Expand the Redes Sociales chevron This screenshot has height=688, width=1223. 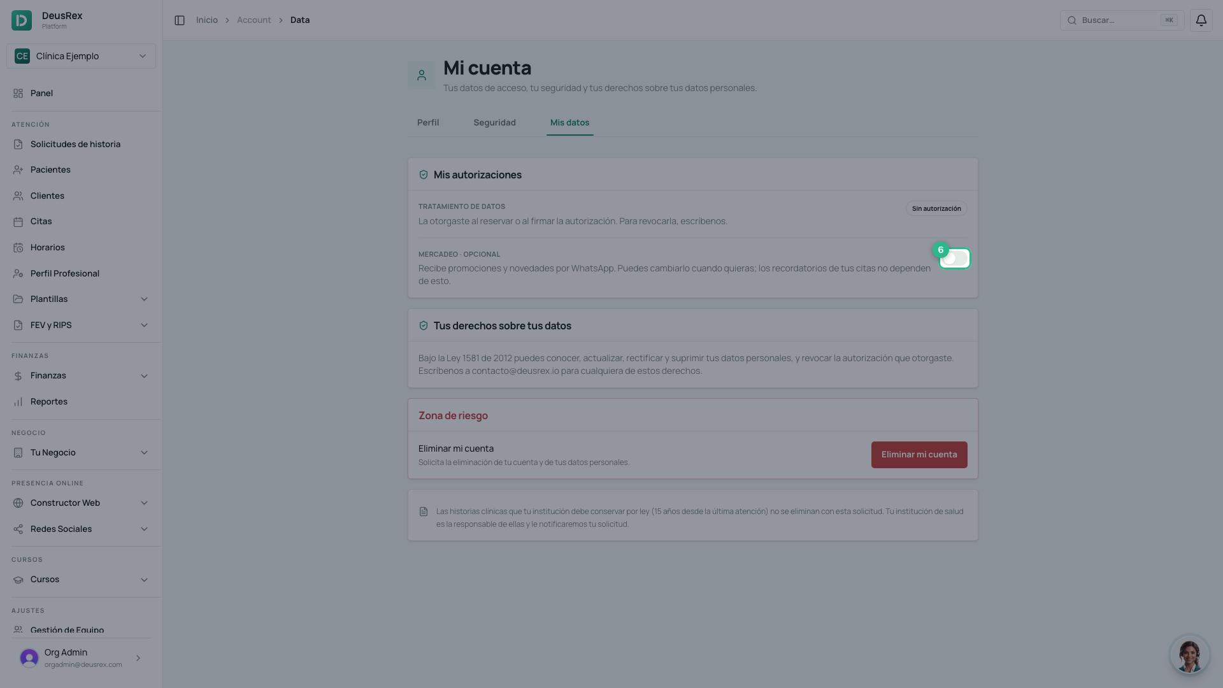click(144, 529)
